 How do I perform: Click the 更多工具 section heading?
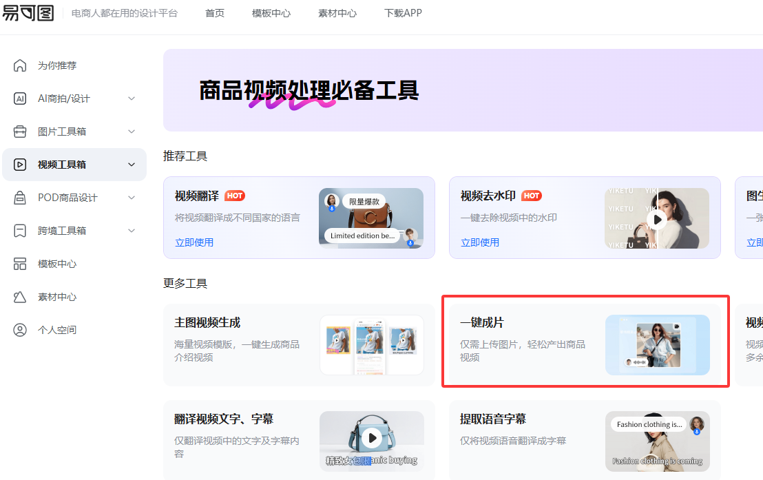(x=185, y=283)
